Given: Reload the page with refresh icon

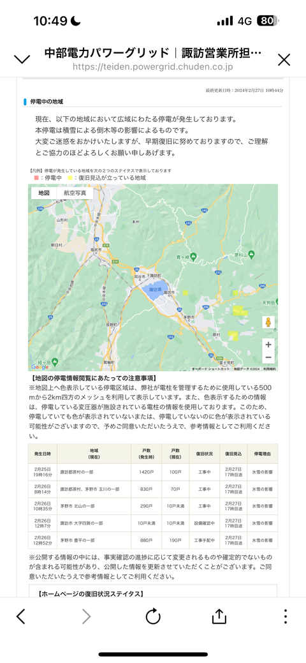Looking at the screenshot, I should 153,616.
